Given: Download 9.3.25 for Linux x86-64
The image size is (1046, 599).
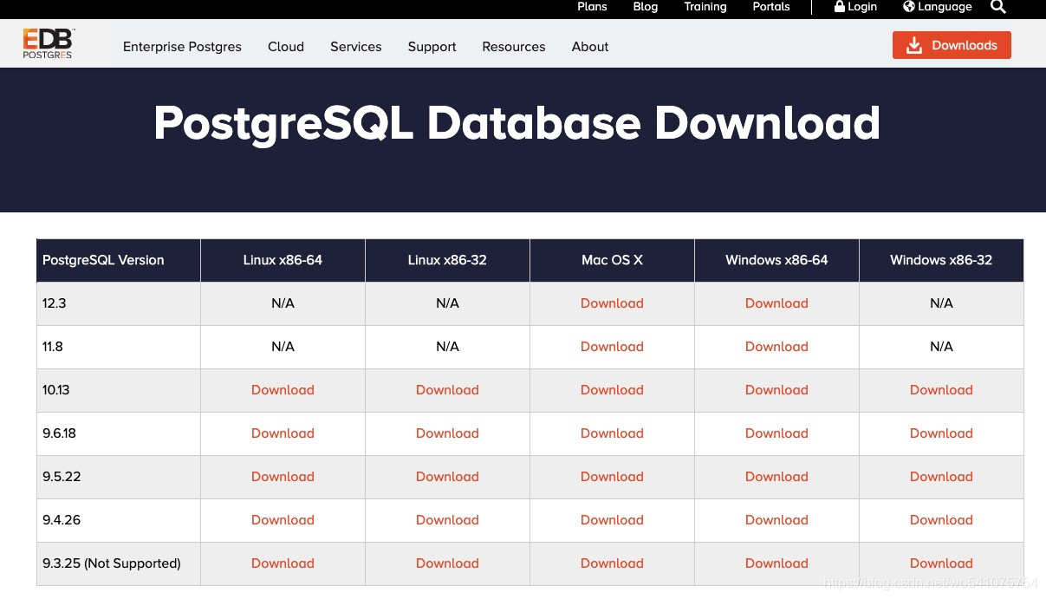Looking at the screenshot, I should pos(283,563).
